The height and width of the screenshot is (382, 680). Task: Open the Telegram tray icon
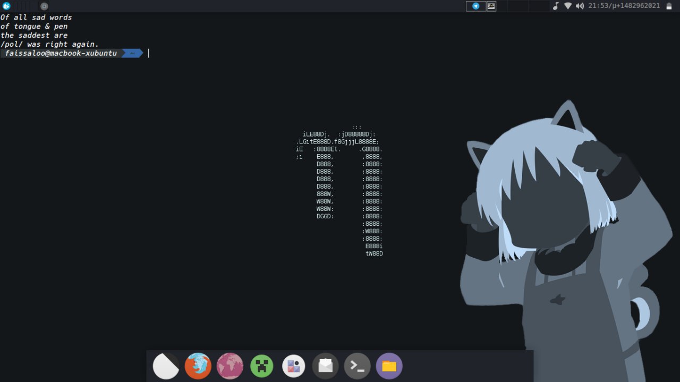click(x=476, y=6)
